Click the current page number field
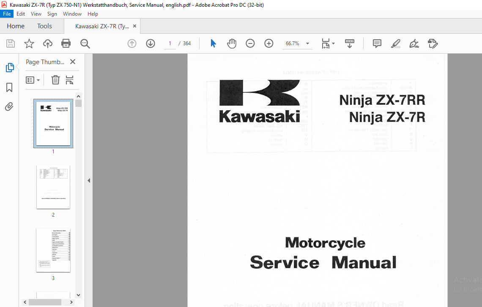 point(170,43)
